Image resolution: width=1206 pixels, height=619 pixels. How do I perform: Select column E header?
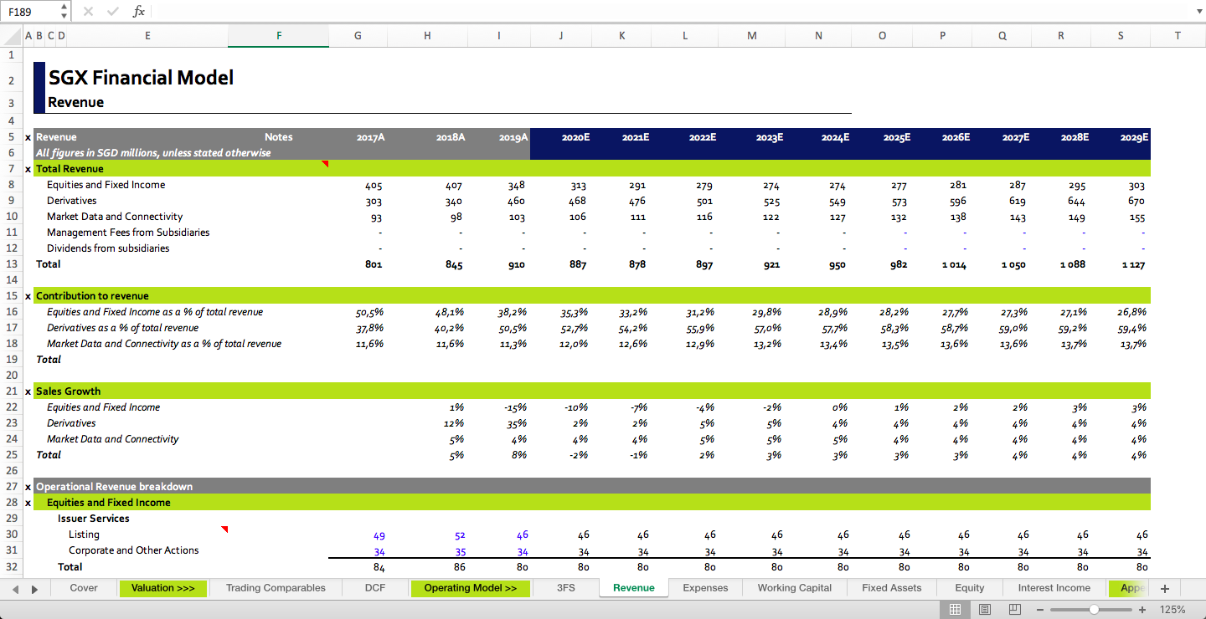147,36
